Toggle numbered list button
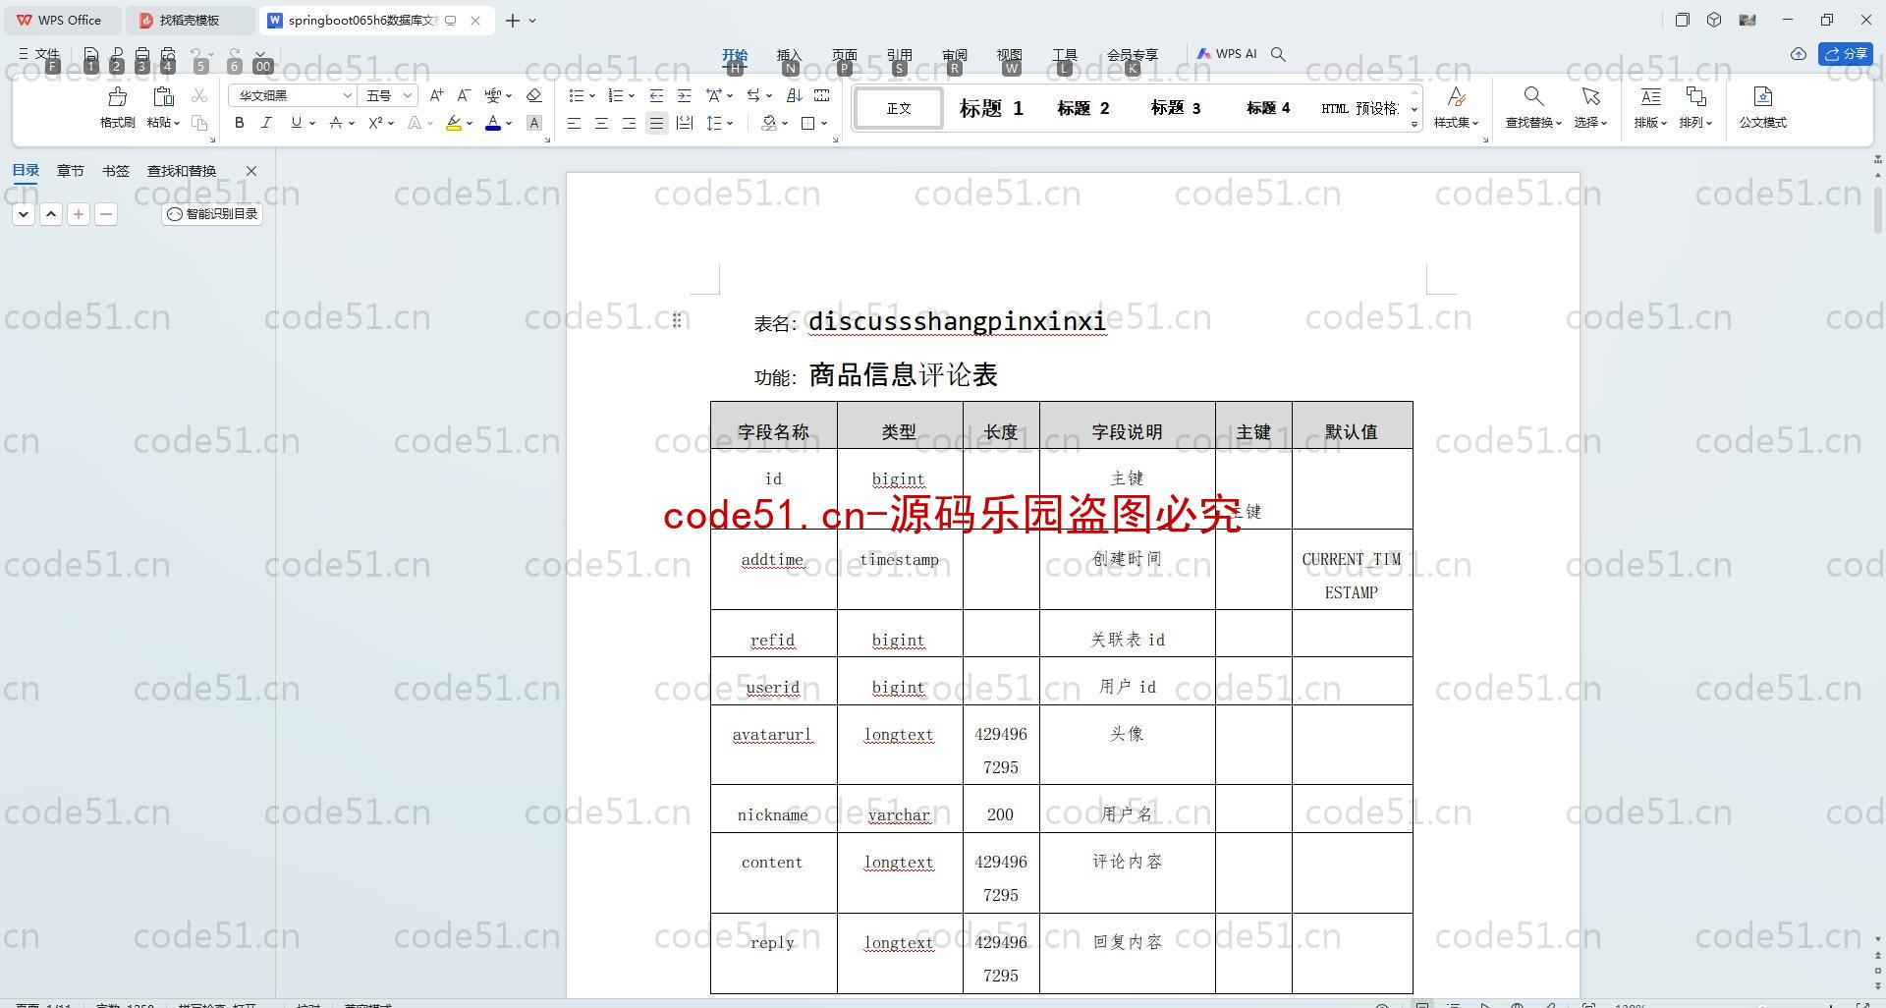This screenshot has height=1008, width=1886. tap(616, 95)
